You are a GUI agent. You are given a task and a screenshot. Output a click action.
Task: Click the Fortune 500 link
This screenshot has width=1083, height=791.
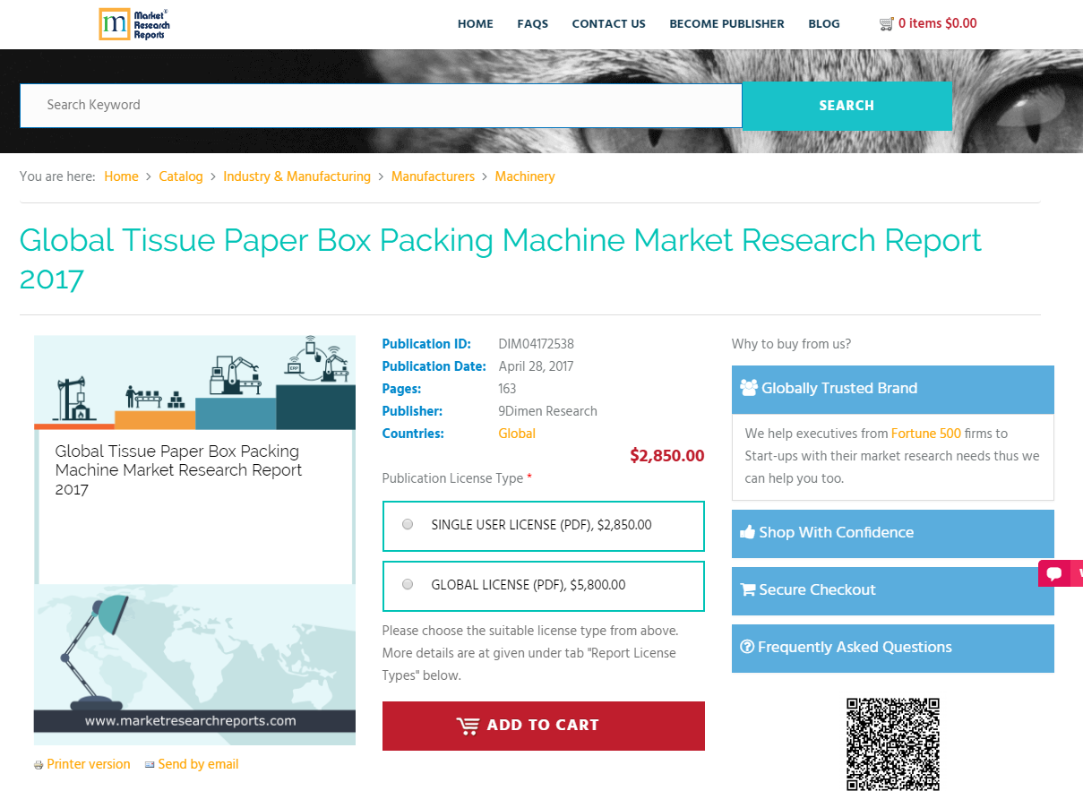click(926, 434)
